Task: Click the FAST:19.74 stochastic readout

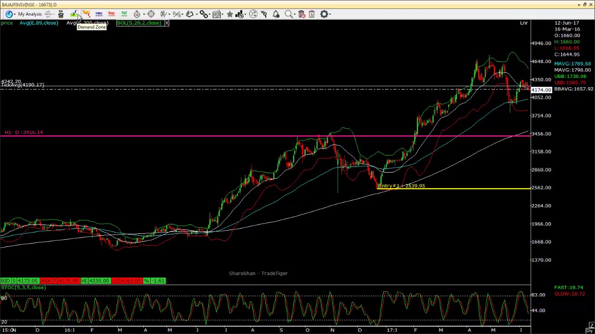Action: click(x=569, y=288)
